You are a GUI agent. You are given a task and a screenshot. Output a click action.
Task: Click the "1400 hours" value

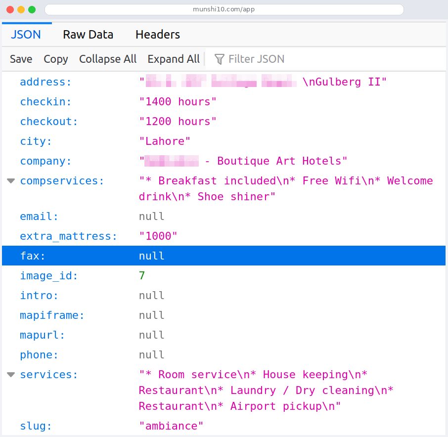178,102
